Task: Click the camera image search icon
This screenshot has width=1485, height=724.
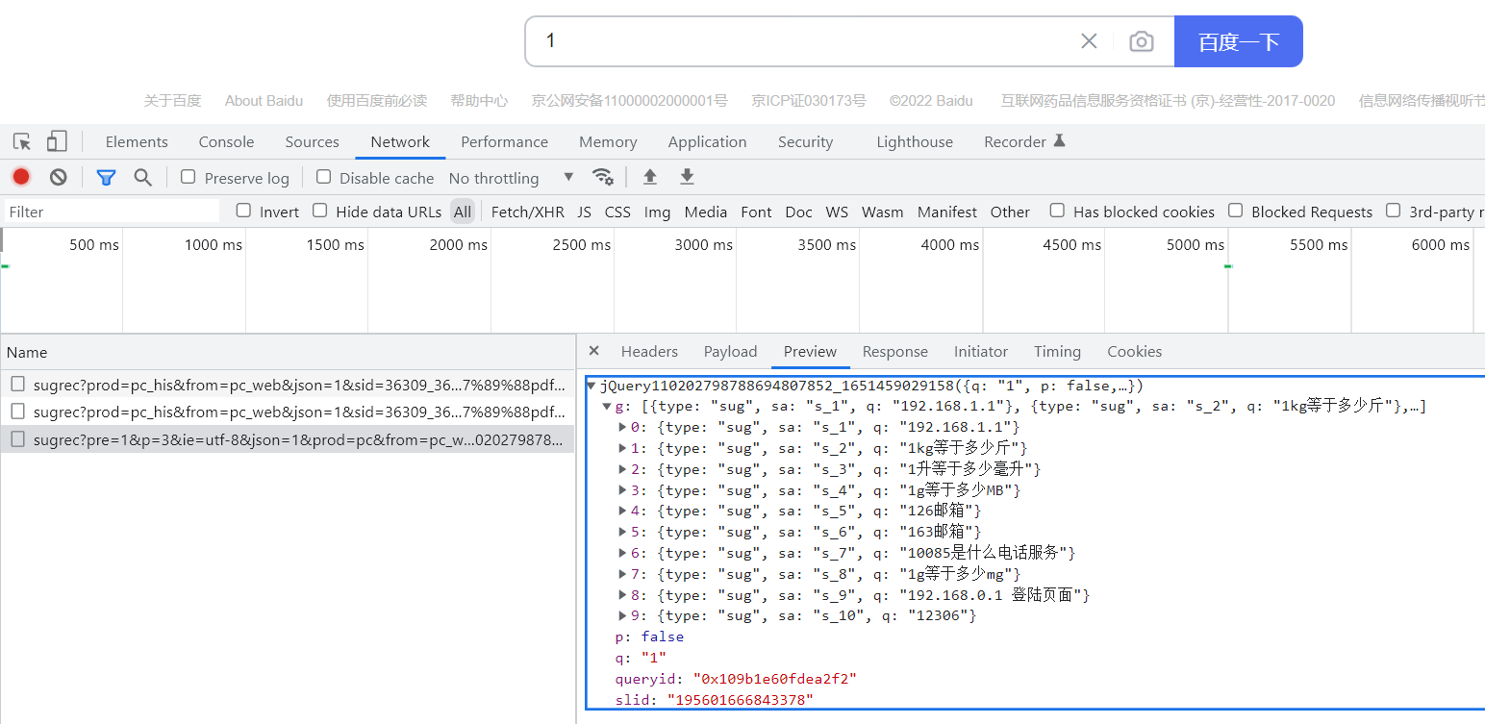Action: 1141,41
